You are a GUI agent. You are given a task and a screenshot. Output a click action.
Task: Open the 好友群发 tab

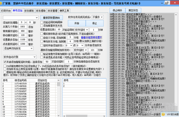tap(29, 11)
